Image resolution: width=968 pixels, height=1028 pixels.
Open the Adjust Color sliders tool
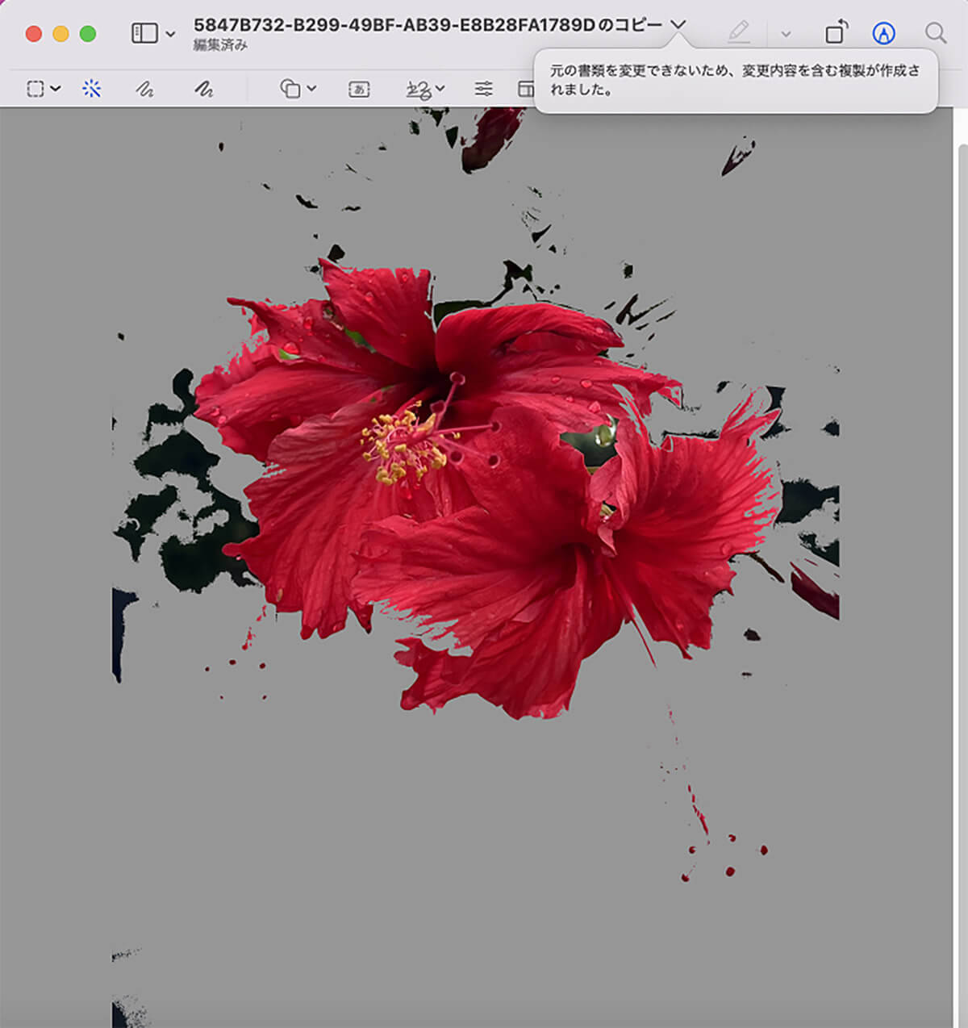pos(483,89)
